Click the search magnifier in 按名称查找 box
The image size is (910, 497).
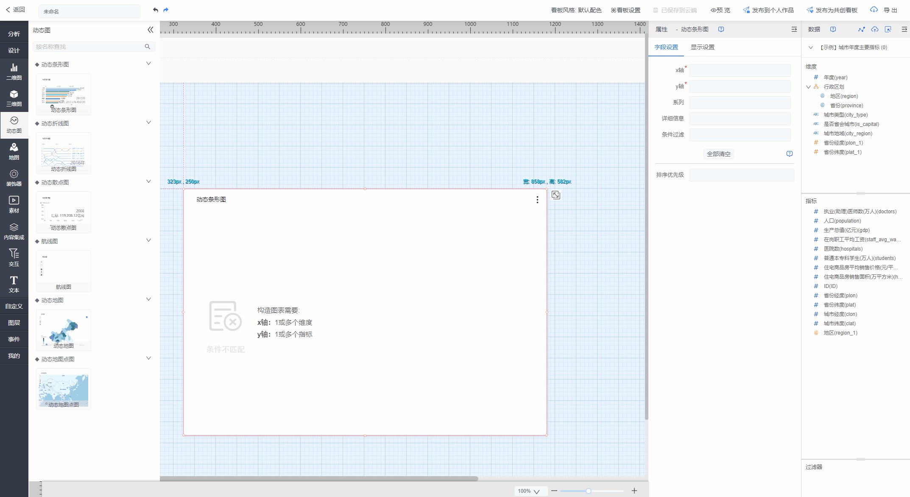click(x=148, y=47)
